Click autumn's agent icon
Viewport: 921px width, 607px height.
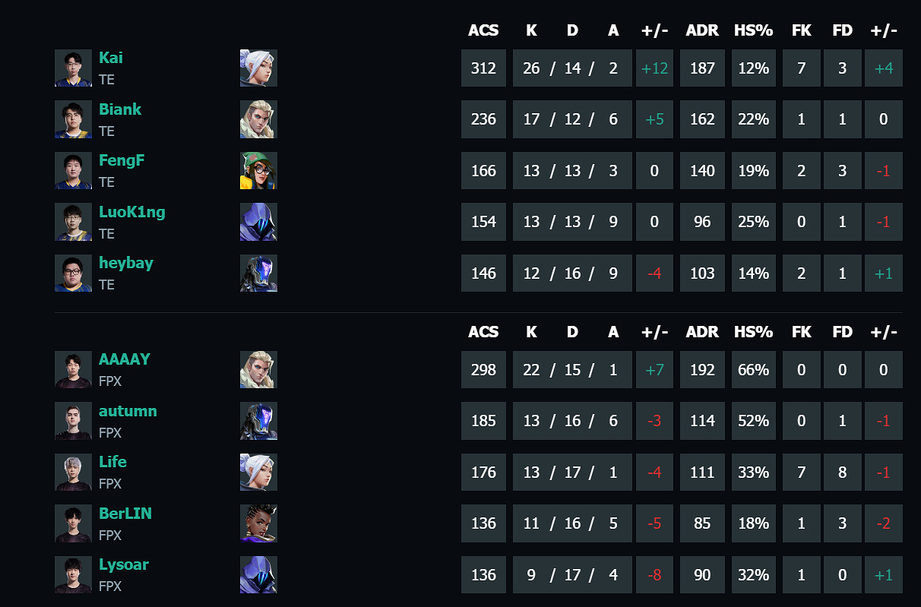click(258, 421)
